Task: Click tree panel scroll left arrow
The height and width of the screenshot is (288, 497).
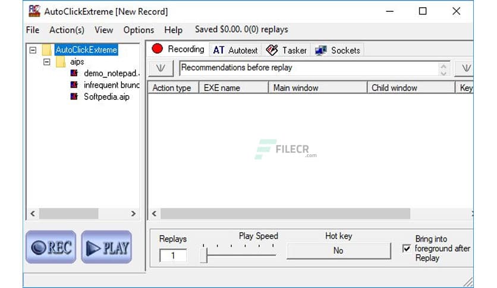Action: tap(33, 214)
